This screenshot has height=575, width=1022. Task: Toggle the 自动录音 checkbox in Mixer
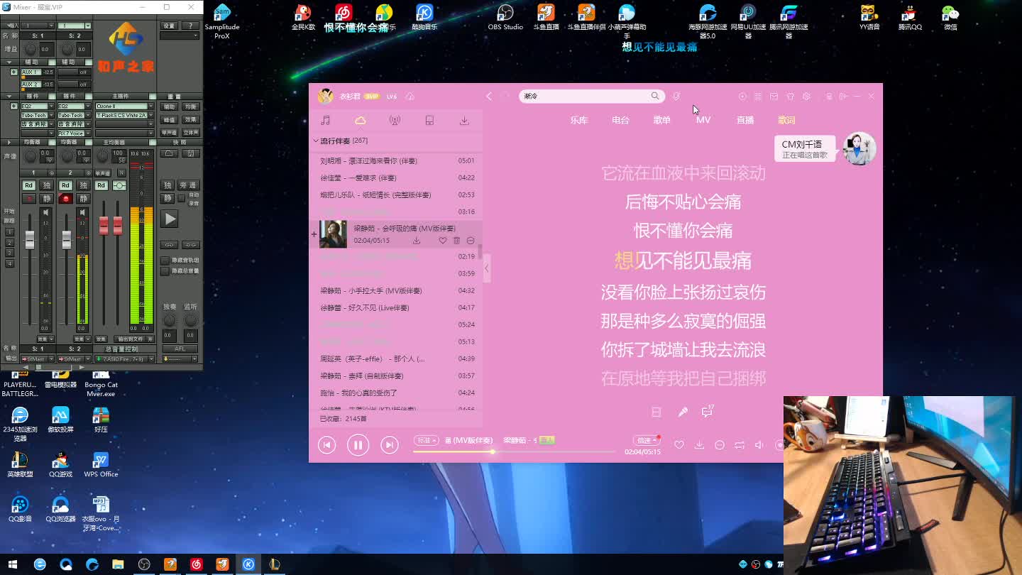tap(182, 198)
